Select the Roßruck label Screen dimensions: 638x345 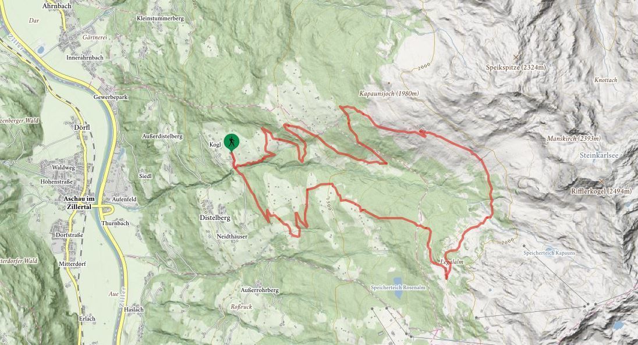coord(241,307)
